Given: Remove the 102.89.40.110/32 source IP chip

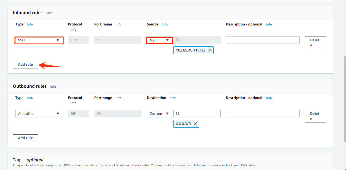Looking at the screenshot, I should click(210, 50).
